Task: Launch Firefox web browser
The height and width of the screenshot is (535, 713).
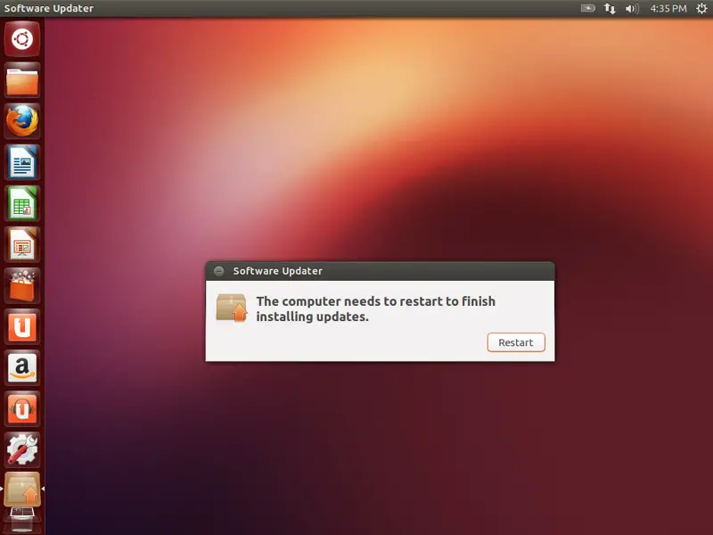Action: click(21, 121)
